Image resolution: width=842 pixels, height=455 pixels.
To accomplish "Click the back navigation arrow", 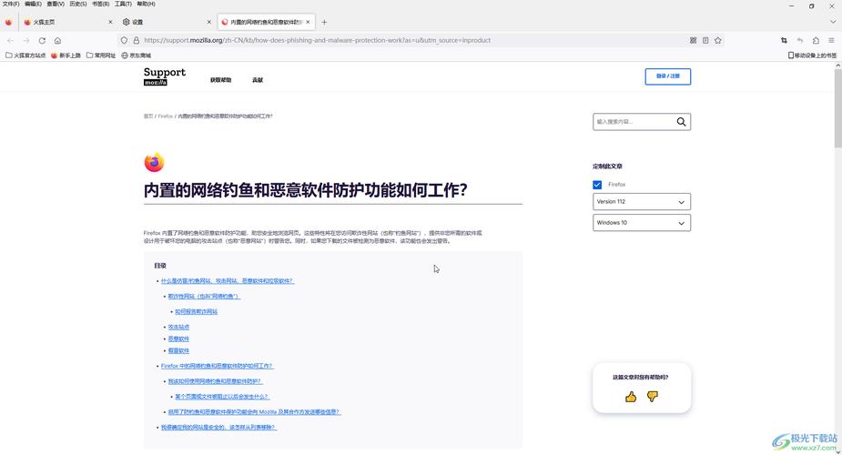I will click(x=11, y=40).
